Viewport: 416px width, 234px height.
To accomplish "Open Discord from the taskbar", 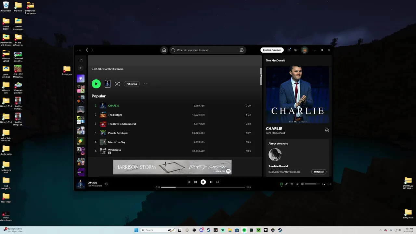I will (201, 230).
